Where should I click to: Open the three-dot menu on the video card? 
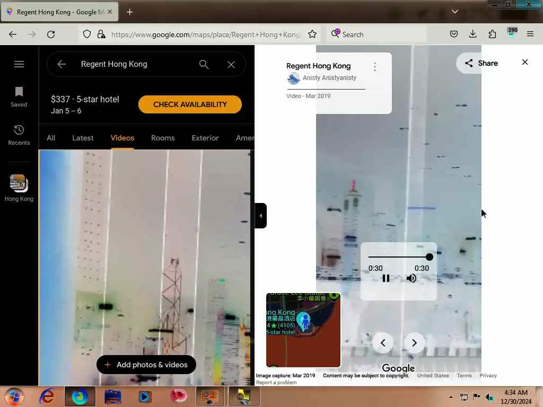[375, 66]
